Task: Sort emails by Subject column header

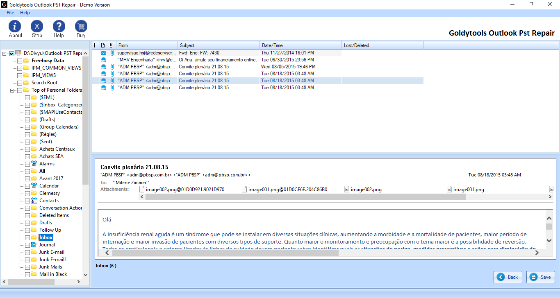Action: point(219,45)
